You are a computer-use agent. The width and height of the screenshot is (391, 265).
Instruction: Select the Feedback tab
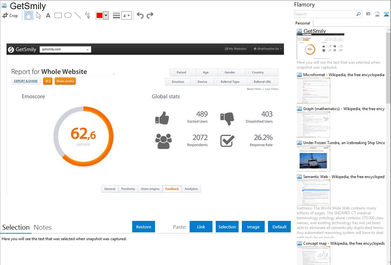pyautogui.click(x=172, y=189)
